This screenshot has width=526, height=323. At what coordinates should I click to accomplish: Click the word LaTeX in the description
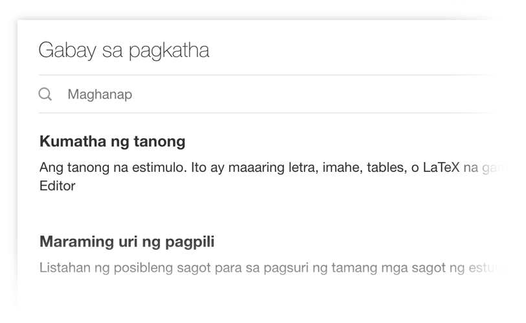[440, 167]
